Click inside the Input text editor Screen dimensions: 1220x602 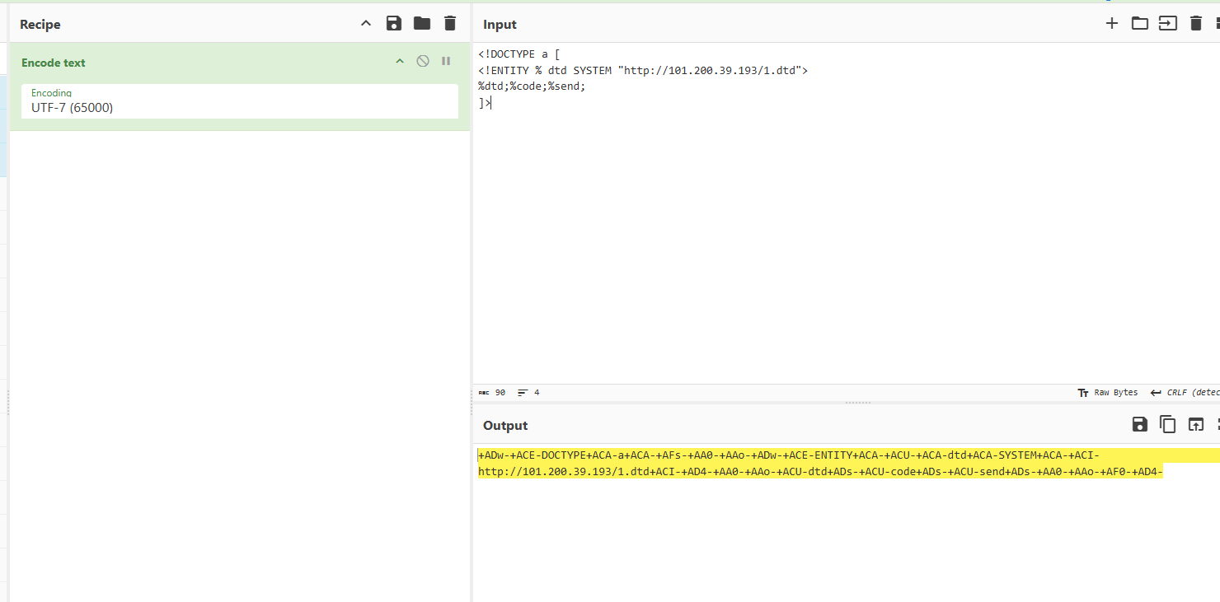(x=847, y=214)
